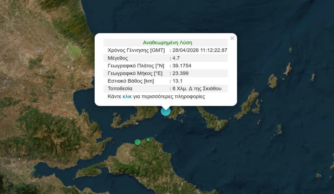Select the 'Γεωγραφικό Μήκος [°E]' label
Viewport: 334px width, 194px height.
point(135,73)
